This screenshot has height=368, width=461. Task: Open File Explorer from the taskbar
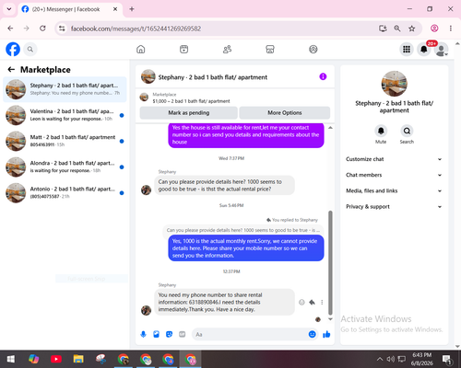tap(78, 359)
